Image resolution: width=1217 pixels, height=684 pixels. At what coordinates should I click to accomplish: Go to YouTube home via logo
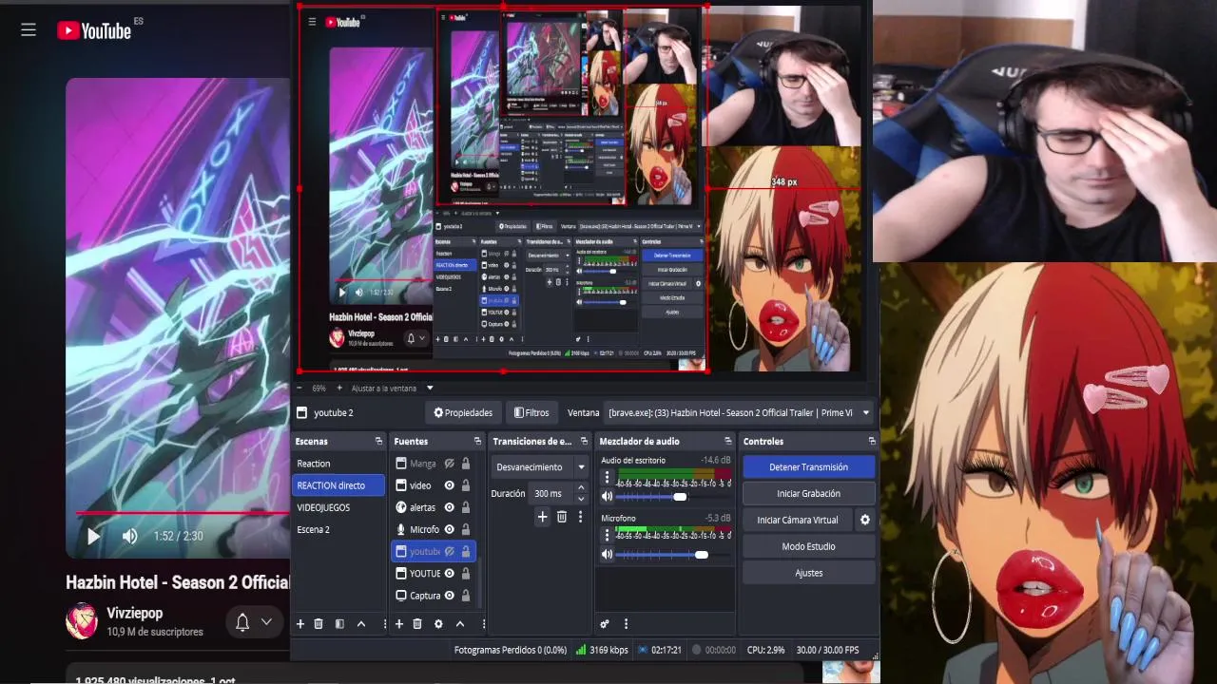94,30
